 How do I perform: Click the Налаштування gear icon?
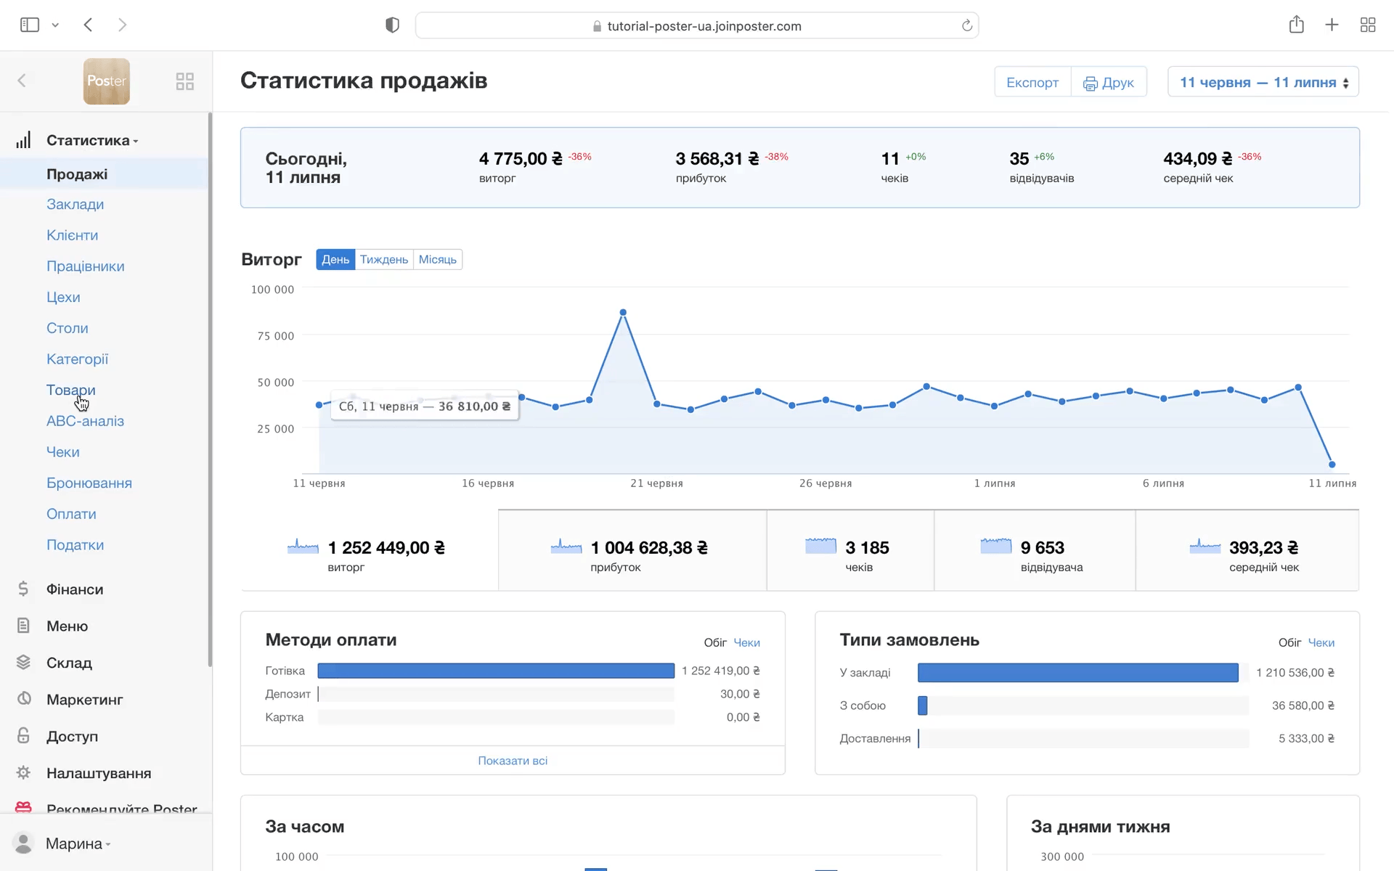23,772
